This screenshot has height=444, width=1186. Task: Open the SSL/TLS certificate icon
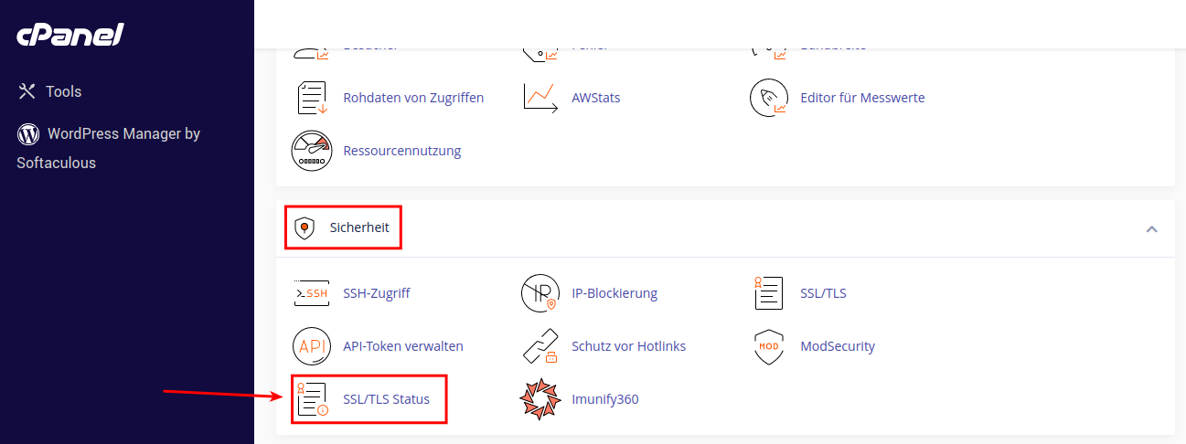click(768, 293)
